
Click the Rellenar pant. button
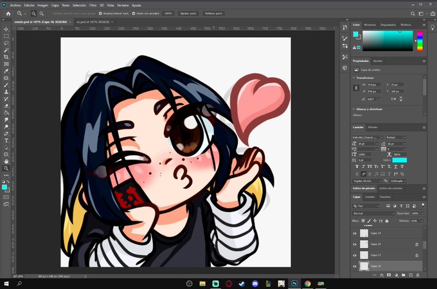tap(213, 13)
